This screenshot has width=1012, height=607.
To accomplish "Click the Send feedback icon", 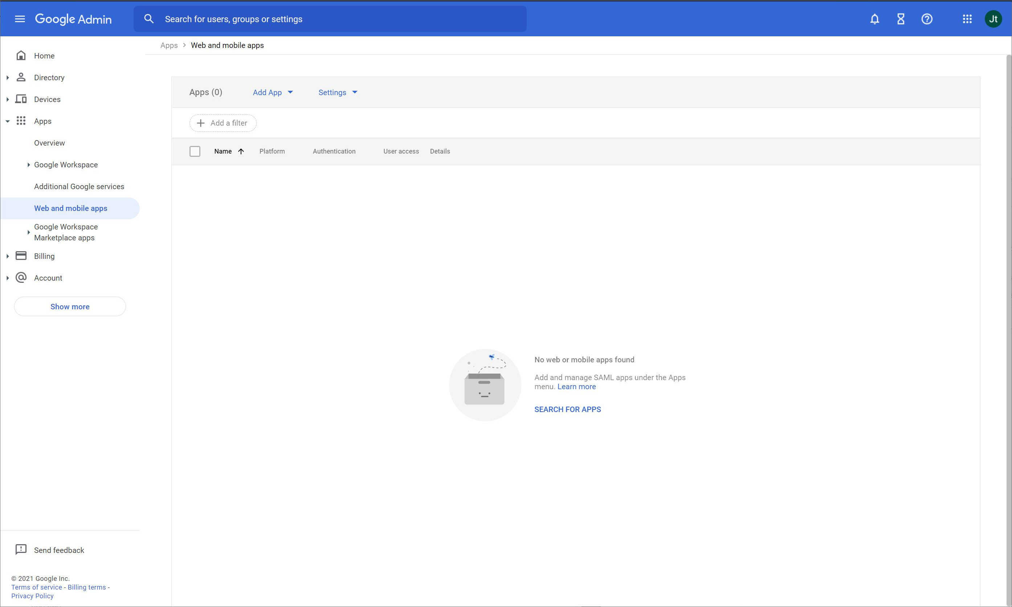I will (x=21, y=550).
